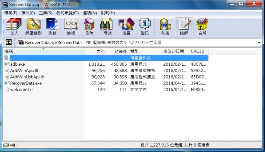The image size is (265, 152).
Task: Sort by the 封裝後 column header
Action: click(117, 51)
